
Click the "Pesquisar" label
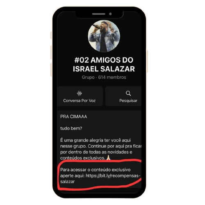point(128,101)
